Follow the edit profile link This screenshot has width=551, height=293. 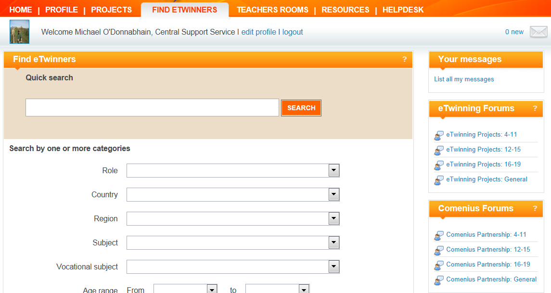[258, 32]
